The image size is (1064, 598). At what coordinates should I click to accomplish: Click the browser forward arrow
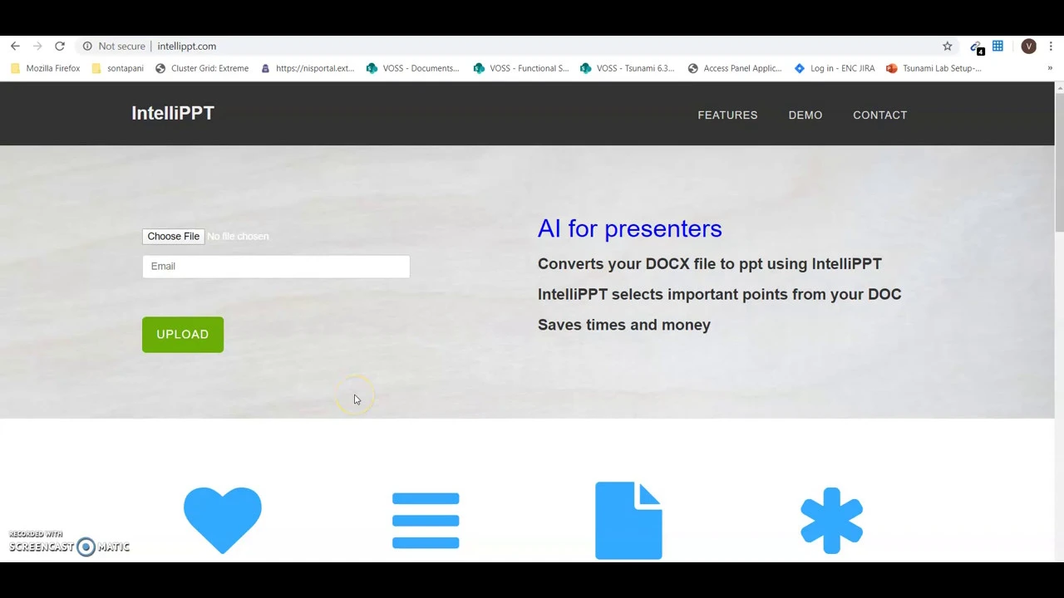pos(37,47)
